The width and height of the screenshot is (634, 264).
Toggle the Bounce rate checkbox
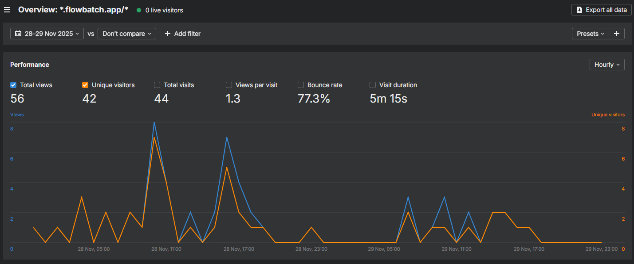point(301,85)
